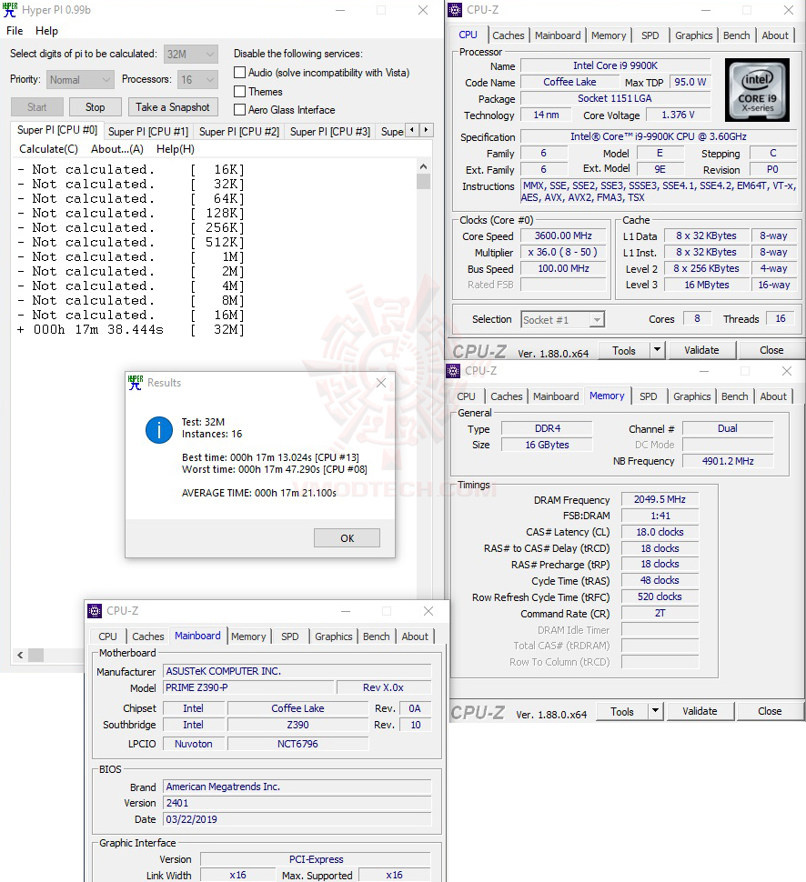Image resolution: width=806 pixels, height=882 pixels.
Task: Click the blue information icon in the Results dialog
Action: pyautogui.click(x=159, y=430)
